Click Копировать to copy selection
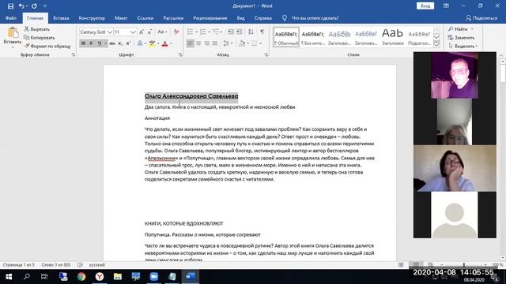The image size is (506, 284). coord(39,38)
